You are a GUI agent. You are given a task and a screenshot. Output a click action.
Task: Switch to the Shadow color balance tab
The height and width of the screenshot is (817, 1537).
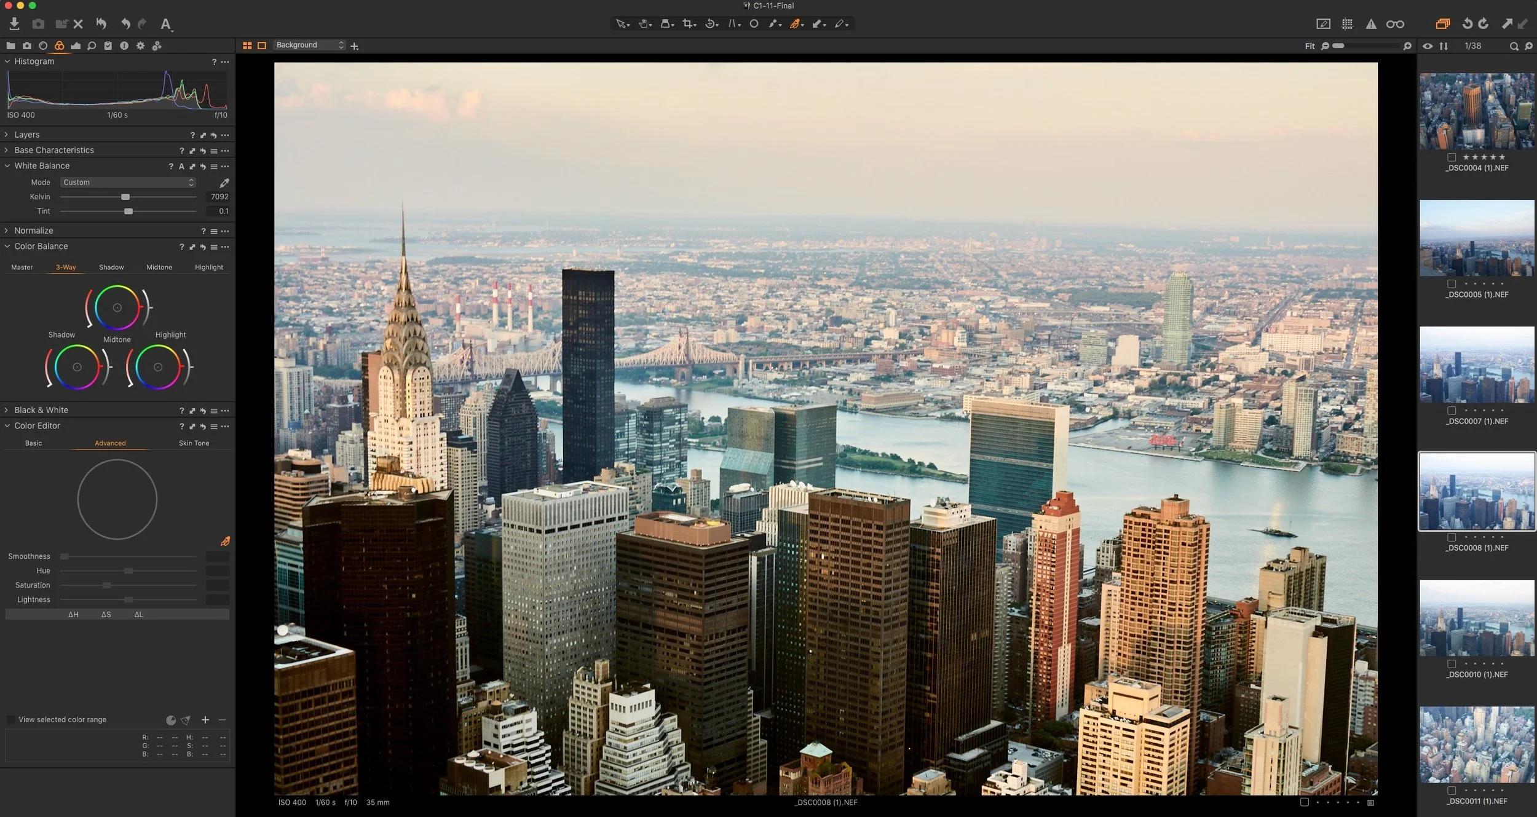pyautogui.click(x=111, y=267)
